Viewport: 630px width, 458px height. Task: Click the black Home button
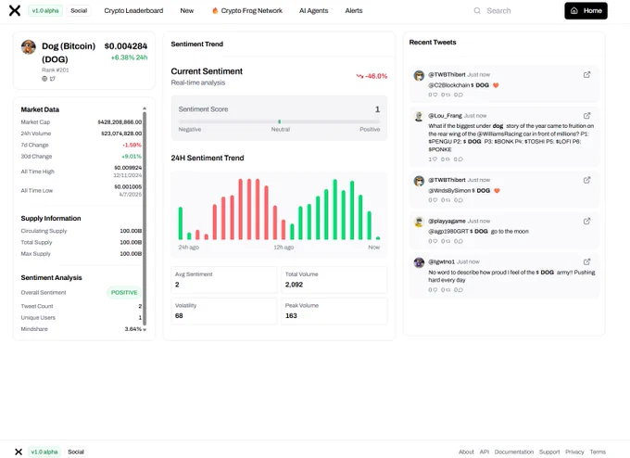click(x=586, y=11)
